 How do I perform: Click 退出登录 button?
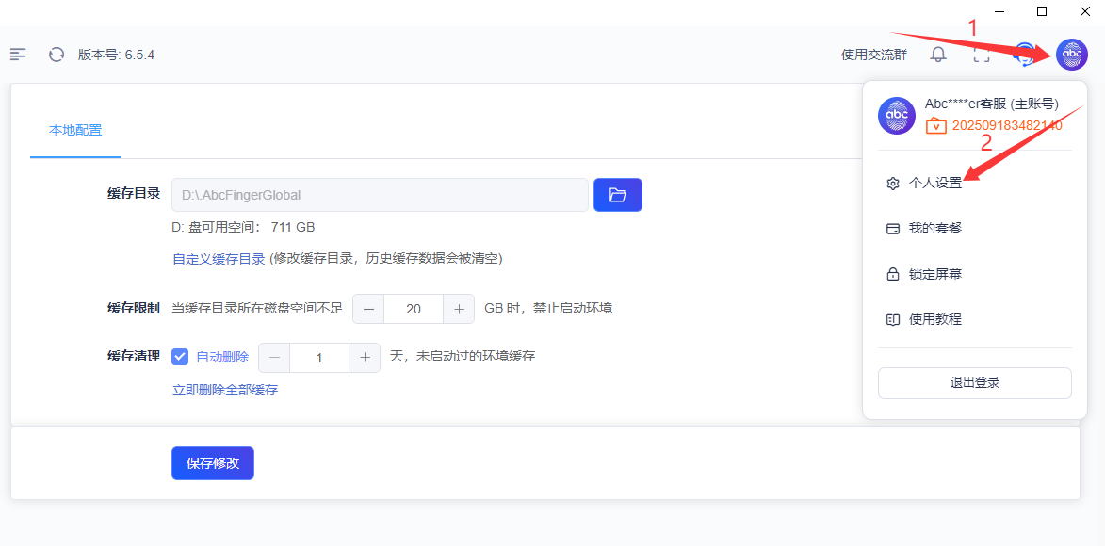tap(975, 382)
